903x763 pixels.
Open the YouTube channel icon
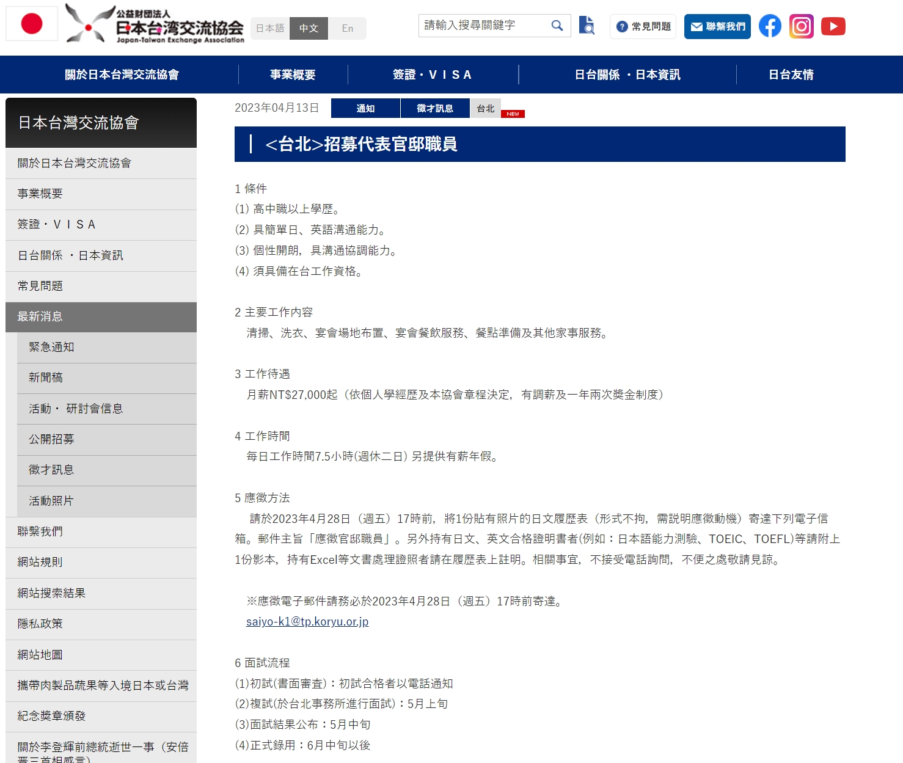point(833,26)
